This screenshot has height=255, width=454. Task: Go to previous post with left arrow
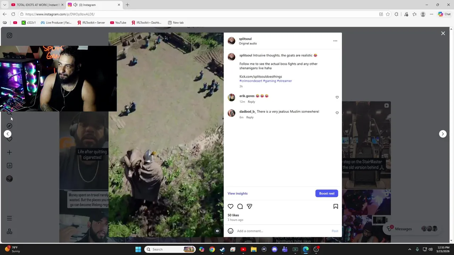8,134
